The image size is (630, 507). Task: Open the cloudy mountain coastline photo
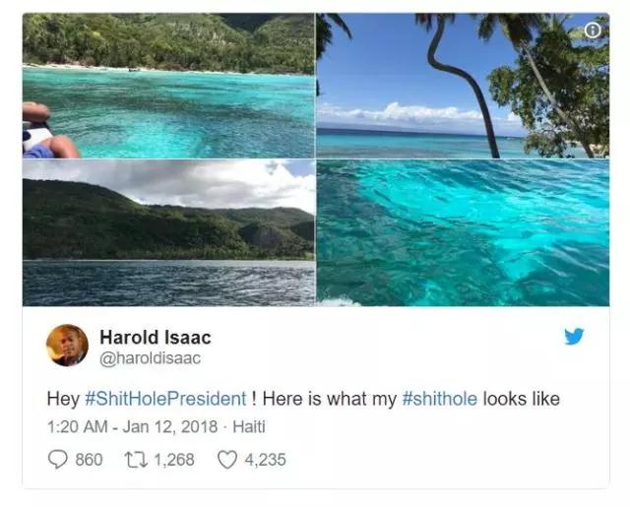tap(168, 233)
